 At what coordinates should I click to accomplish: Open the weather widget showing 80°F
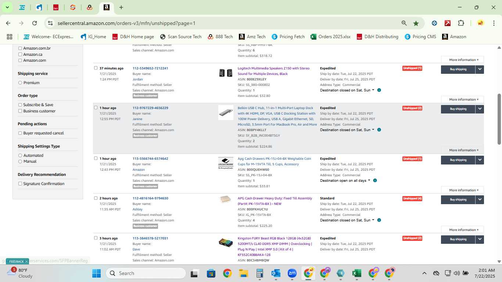20,273
